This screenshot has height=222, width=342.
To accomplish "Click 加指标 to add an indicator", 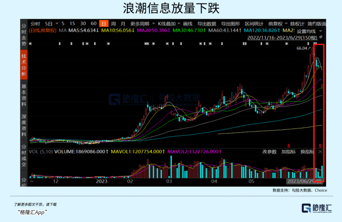I will coord(288,152).
